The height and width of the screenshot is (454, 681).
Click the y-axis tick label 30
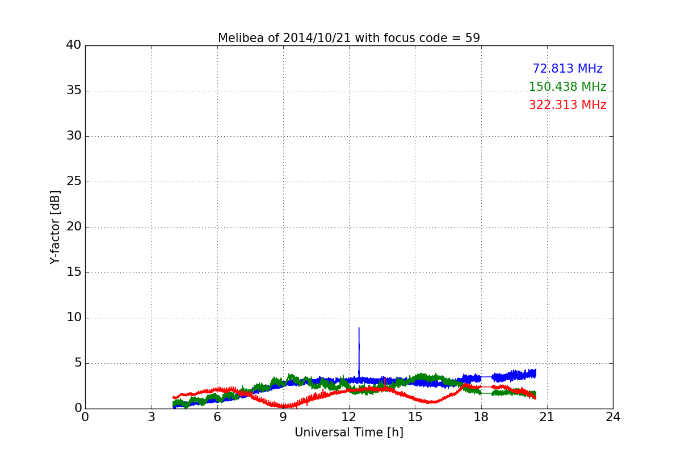(x=74, y=136)
